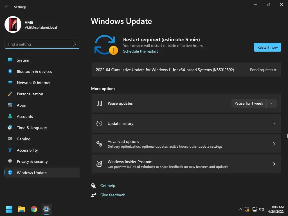Click the Get help link
Screen dimensions: 288x216
pos(108,186)
